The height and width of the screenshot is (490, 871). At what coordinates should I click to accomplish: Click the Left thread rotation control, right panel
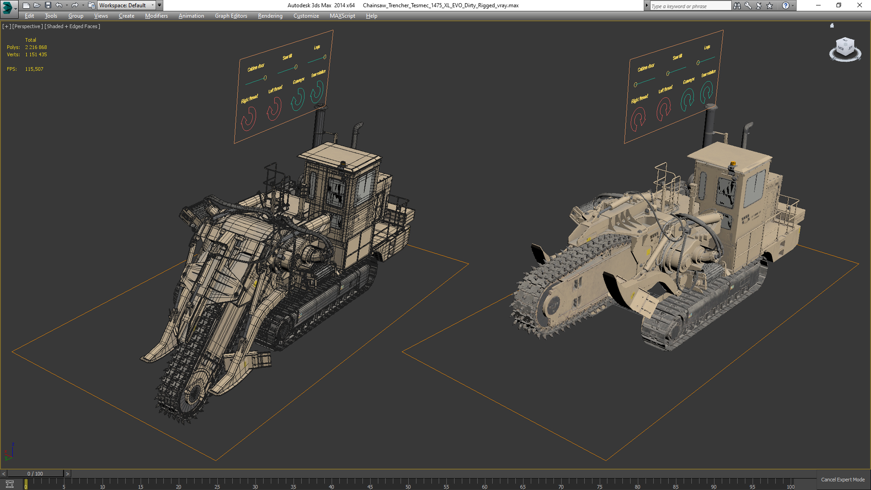(664, 109)
